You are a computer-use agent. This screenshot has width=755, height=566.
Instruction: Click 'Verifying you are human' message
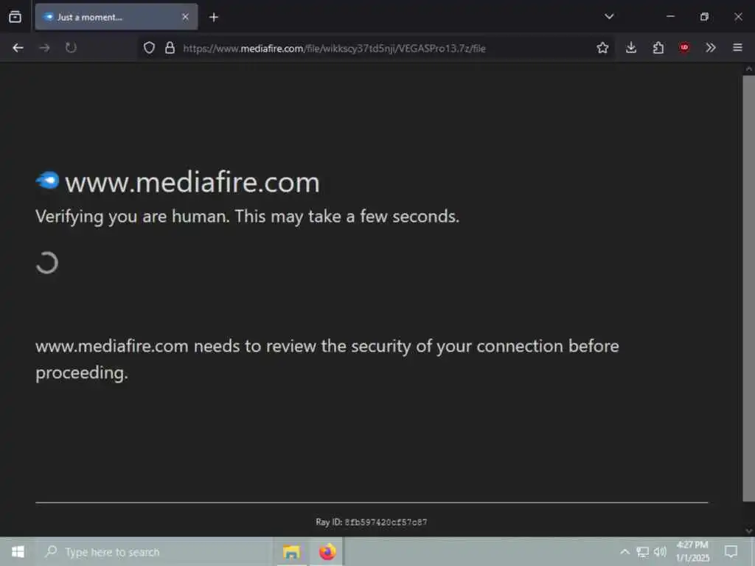pyautogui.click(x=247, y=217)
